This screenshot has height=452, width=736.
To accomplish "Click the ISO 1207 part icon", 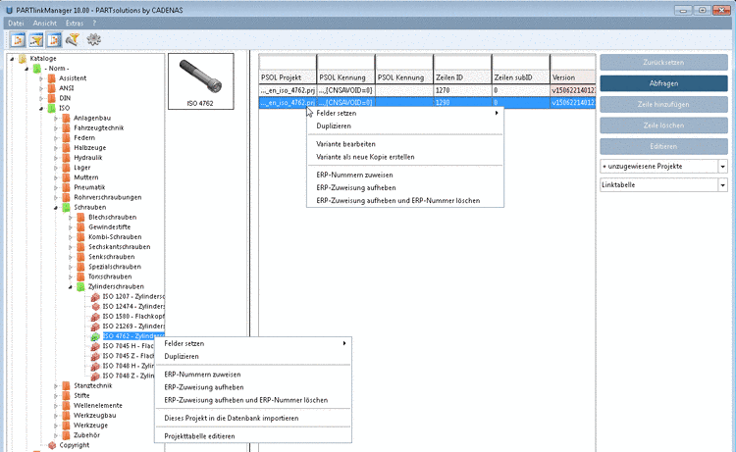I will tap(95, 296).
